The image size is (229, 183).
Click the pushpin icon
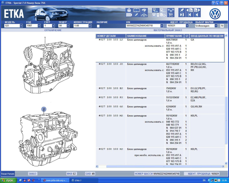click(x=182, y=10)
